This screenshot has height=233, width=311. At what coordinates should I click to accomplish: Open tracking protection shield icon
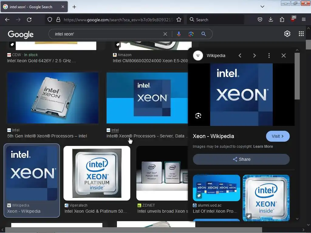(50, 20)
